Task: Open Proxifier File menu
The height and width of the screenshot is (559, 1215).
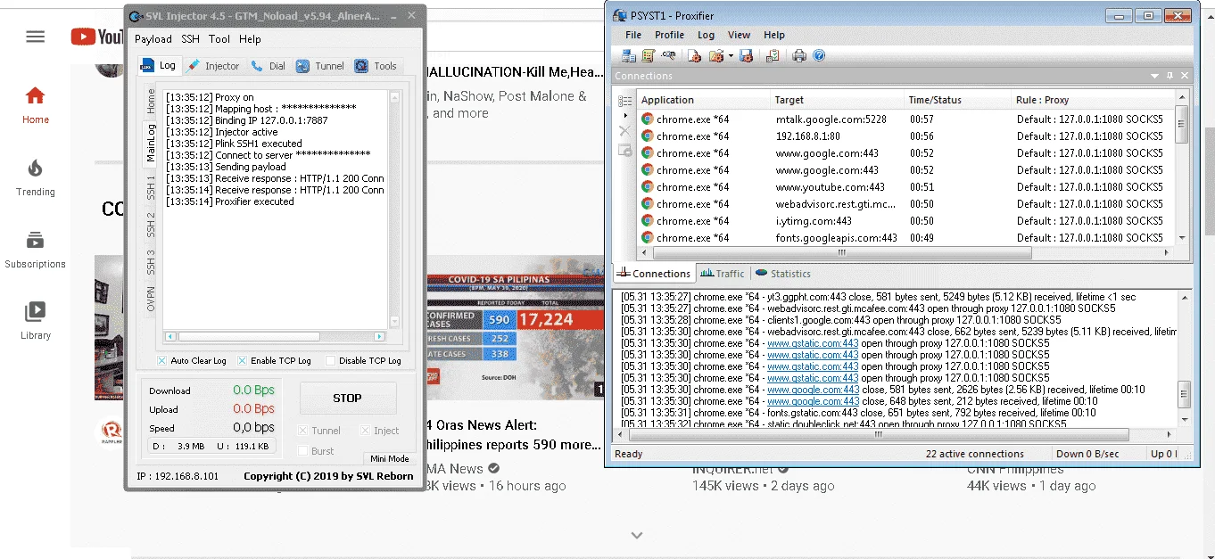Action: tap(633, 35)
